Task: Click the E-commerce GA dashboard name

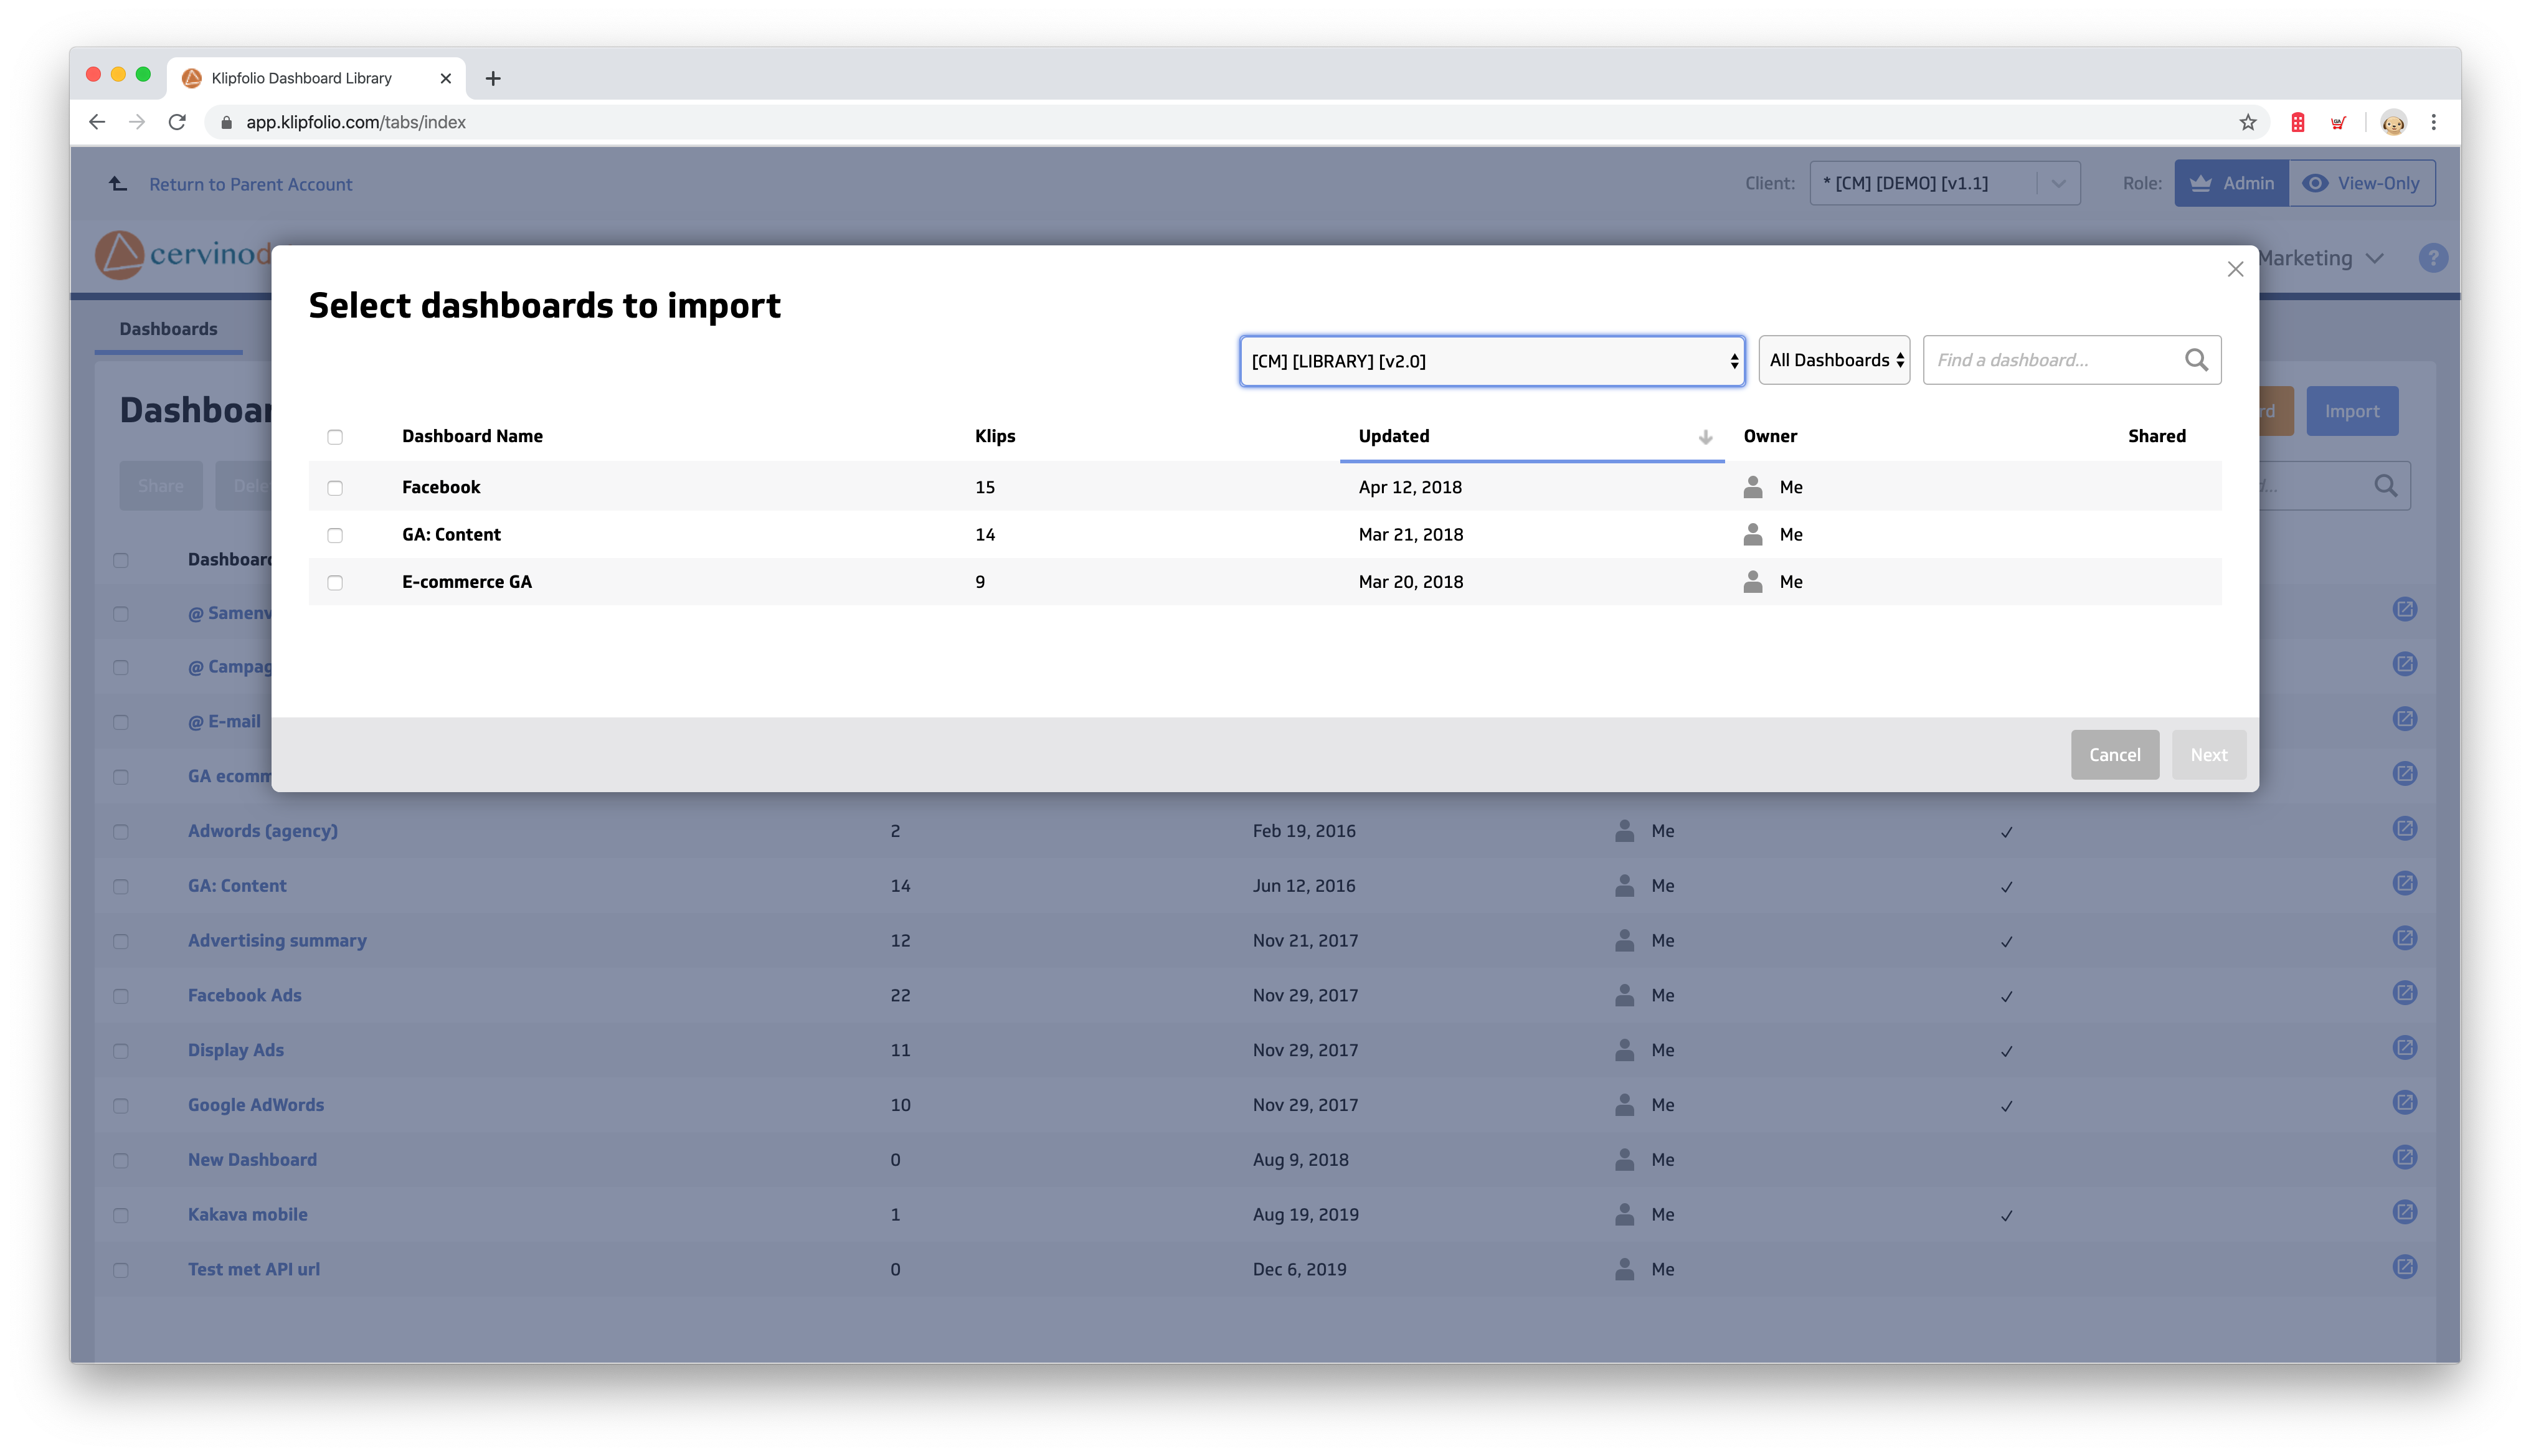Action: [467, 582]
